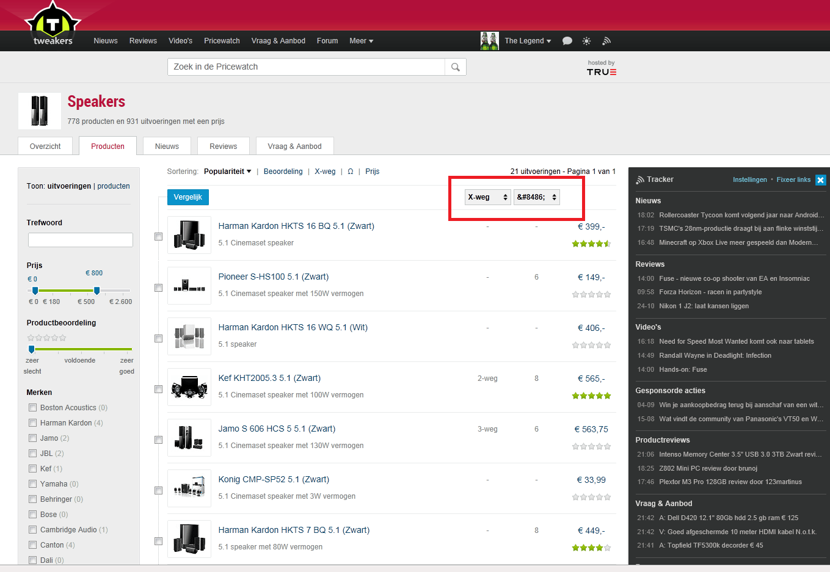Switch to the Reviews tab below Speakers
The width and height of the screenshot is (830, 572).
(x=223, y=147)
